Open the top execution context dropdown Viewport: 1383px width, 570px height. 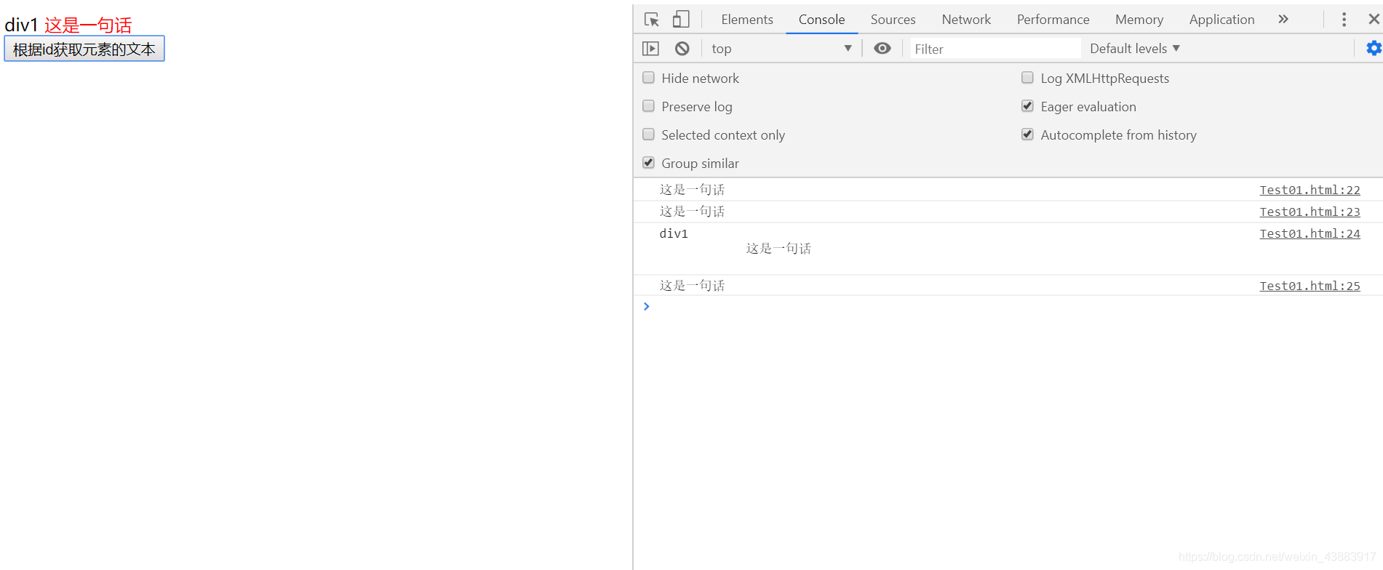pyautogui.click(x=781, y=49)
